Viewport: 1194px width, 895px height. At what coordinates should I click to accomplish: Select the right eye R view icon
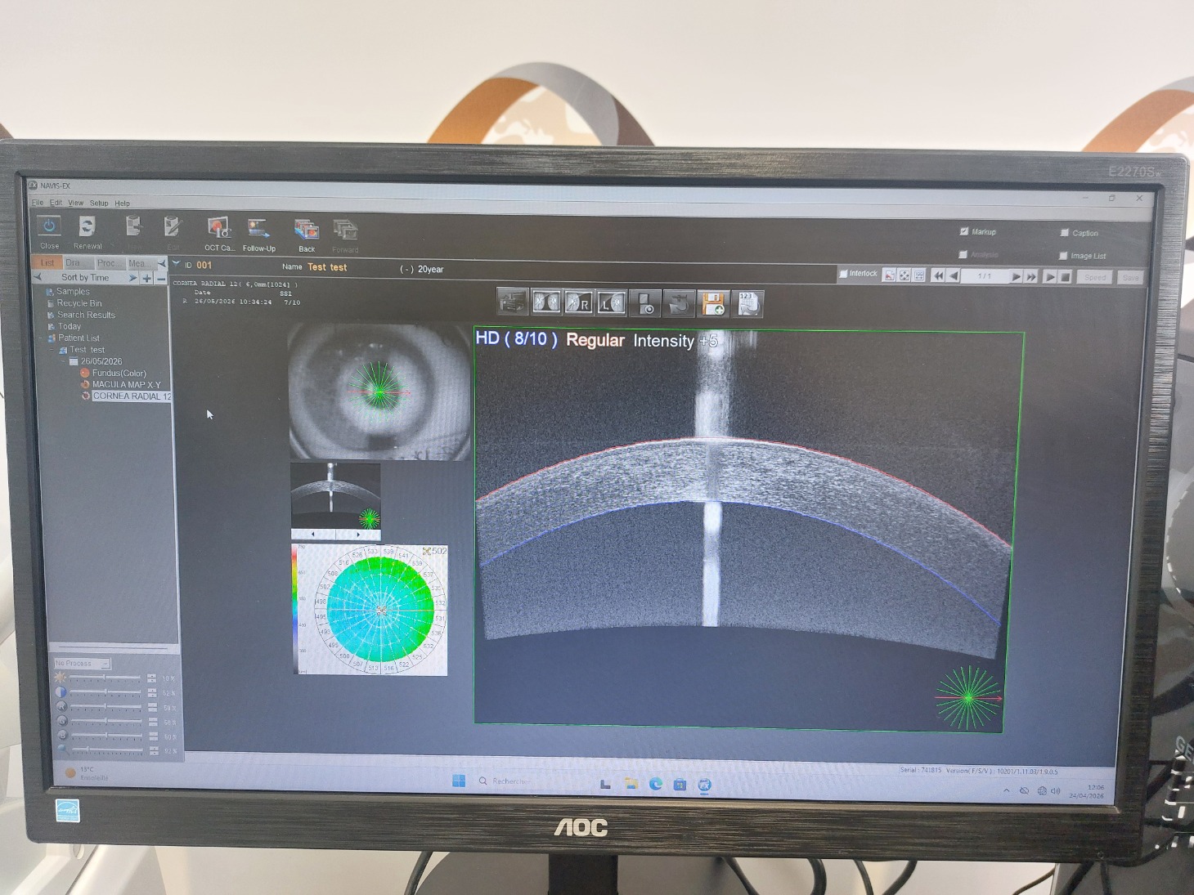[579, 303]
